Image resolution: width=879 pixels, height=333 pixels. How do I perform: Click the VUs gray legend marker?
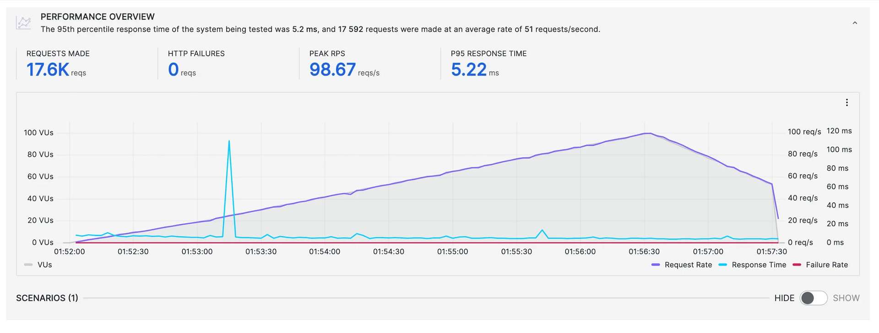click(28, 265)
